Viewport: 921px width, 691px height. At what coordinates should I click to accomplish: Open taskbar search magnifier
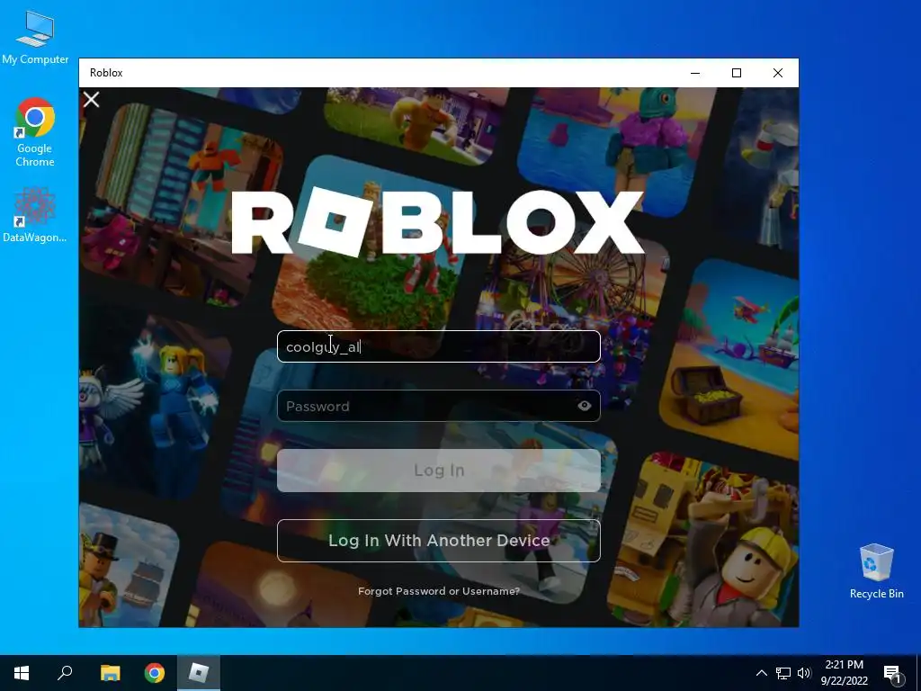tap(65, 673)
